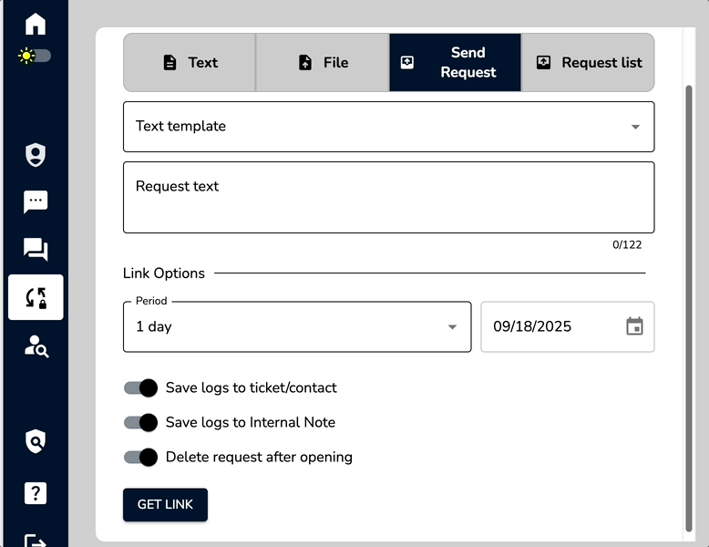The image size is (709, 547).
Task: Open the shield search sidebar icon
Action: click(36, 441)
